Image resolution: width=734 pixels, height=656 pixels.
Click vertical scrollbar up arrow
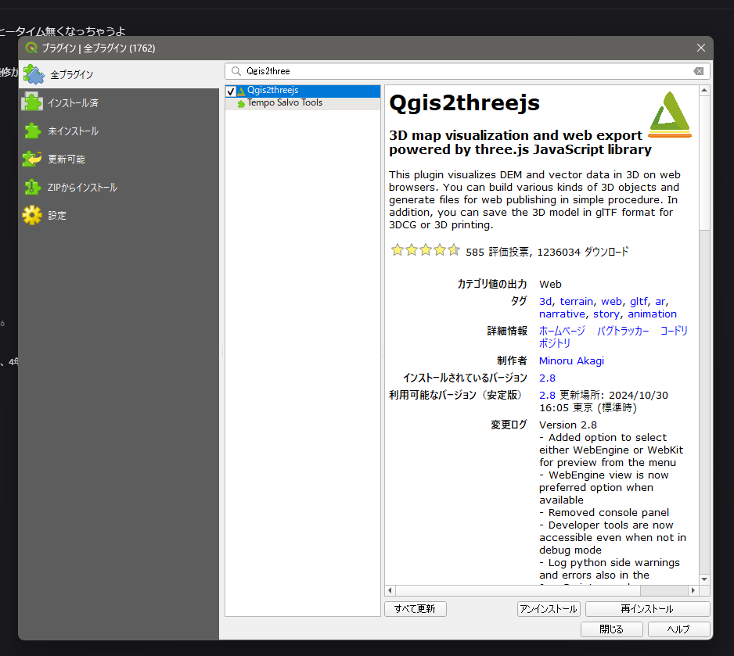[x=704, y=90]
